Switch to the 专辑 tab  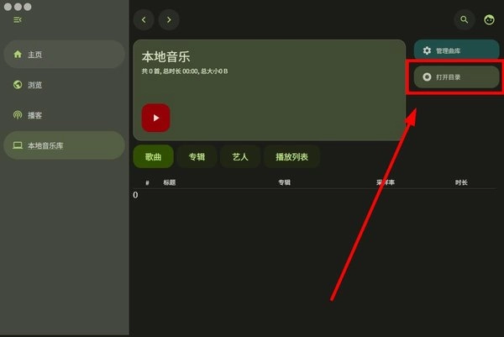click(x=197, y=156)
